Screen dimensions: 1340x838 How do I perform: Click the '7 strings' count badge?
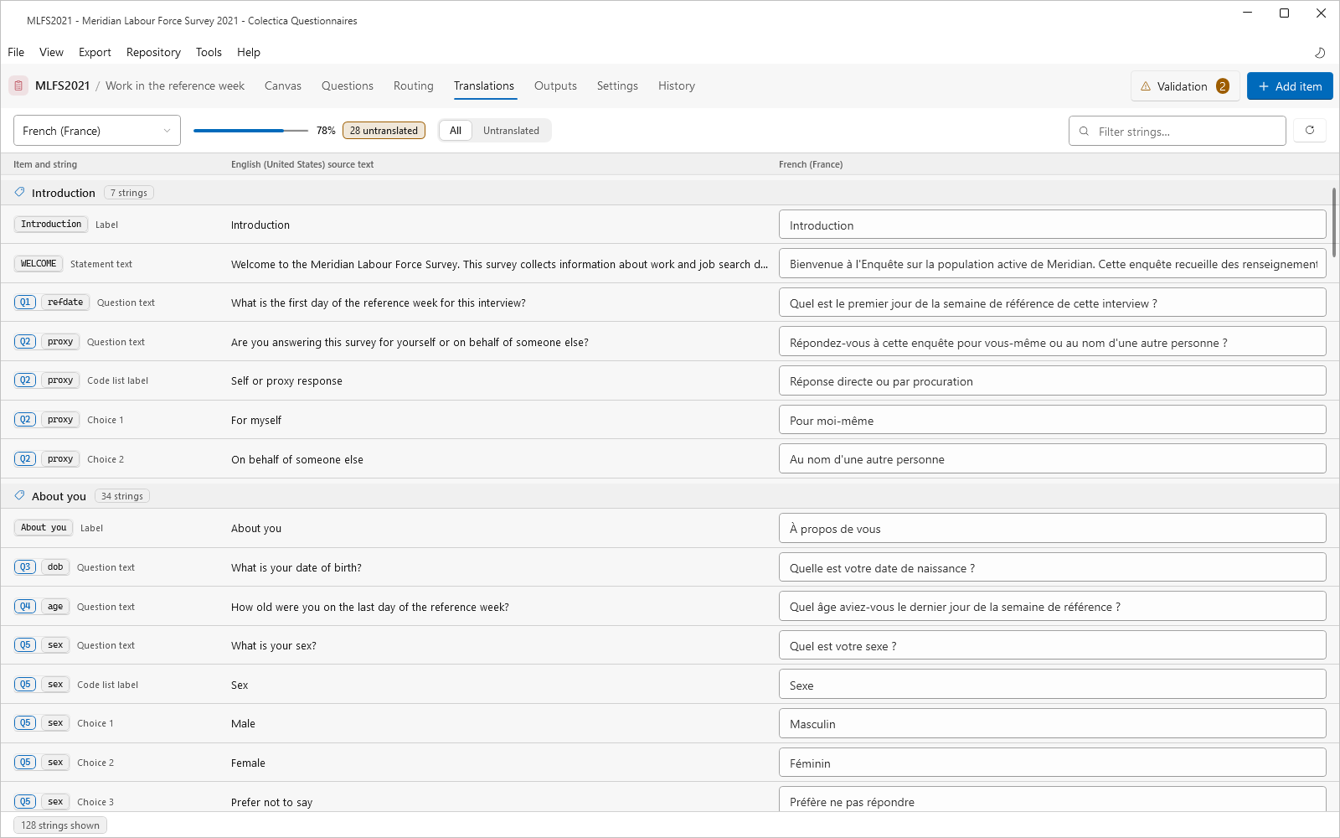129,193
